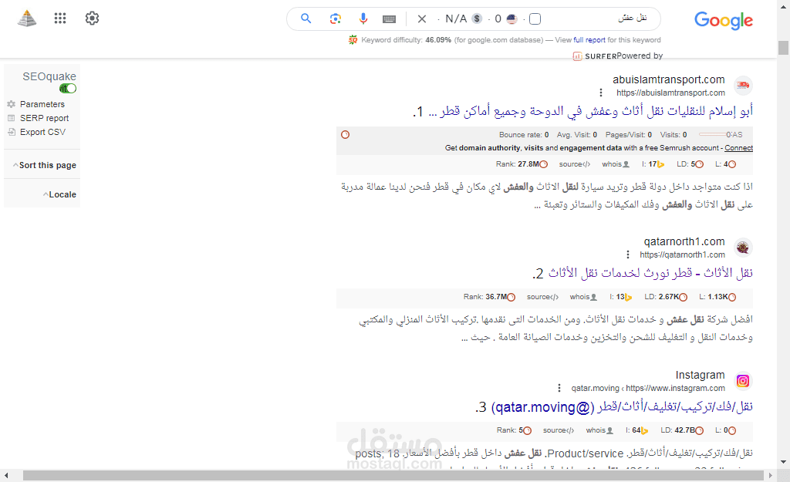Toggle SEOquake on/off switch
This screenshot has width=790, height=482.
point(68,89)
